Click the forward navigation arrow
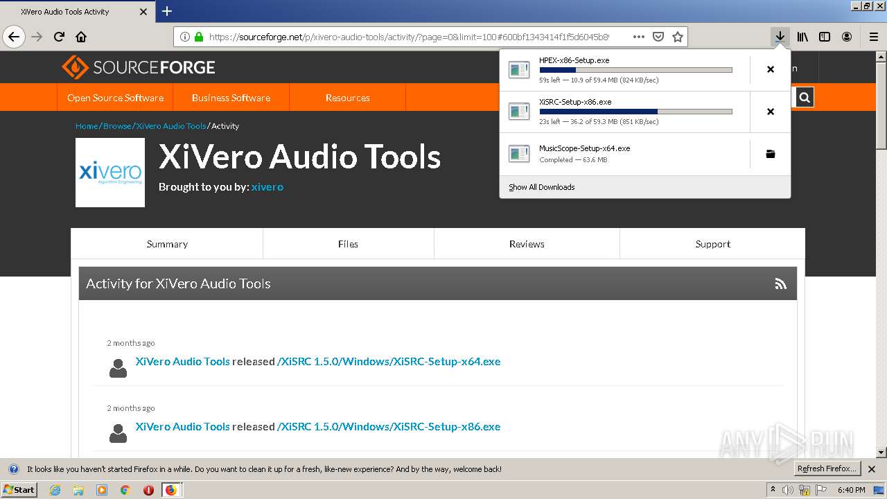Image resolution: width=887 pixels, height=499 pixels. [37, 37]
